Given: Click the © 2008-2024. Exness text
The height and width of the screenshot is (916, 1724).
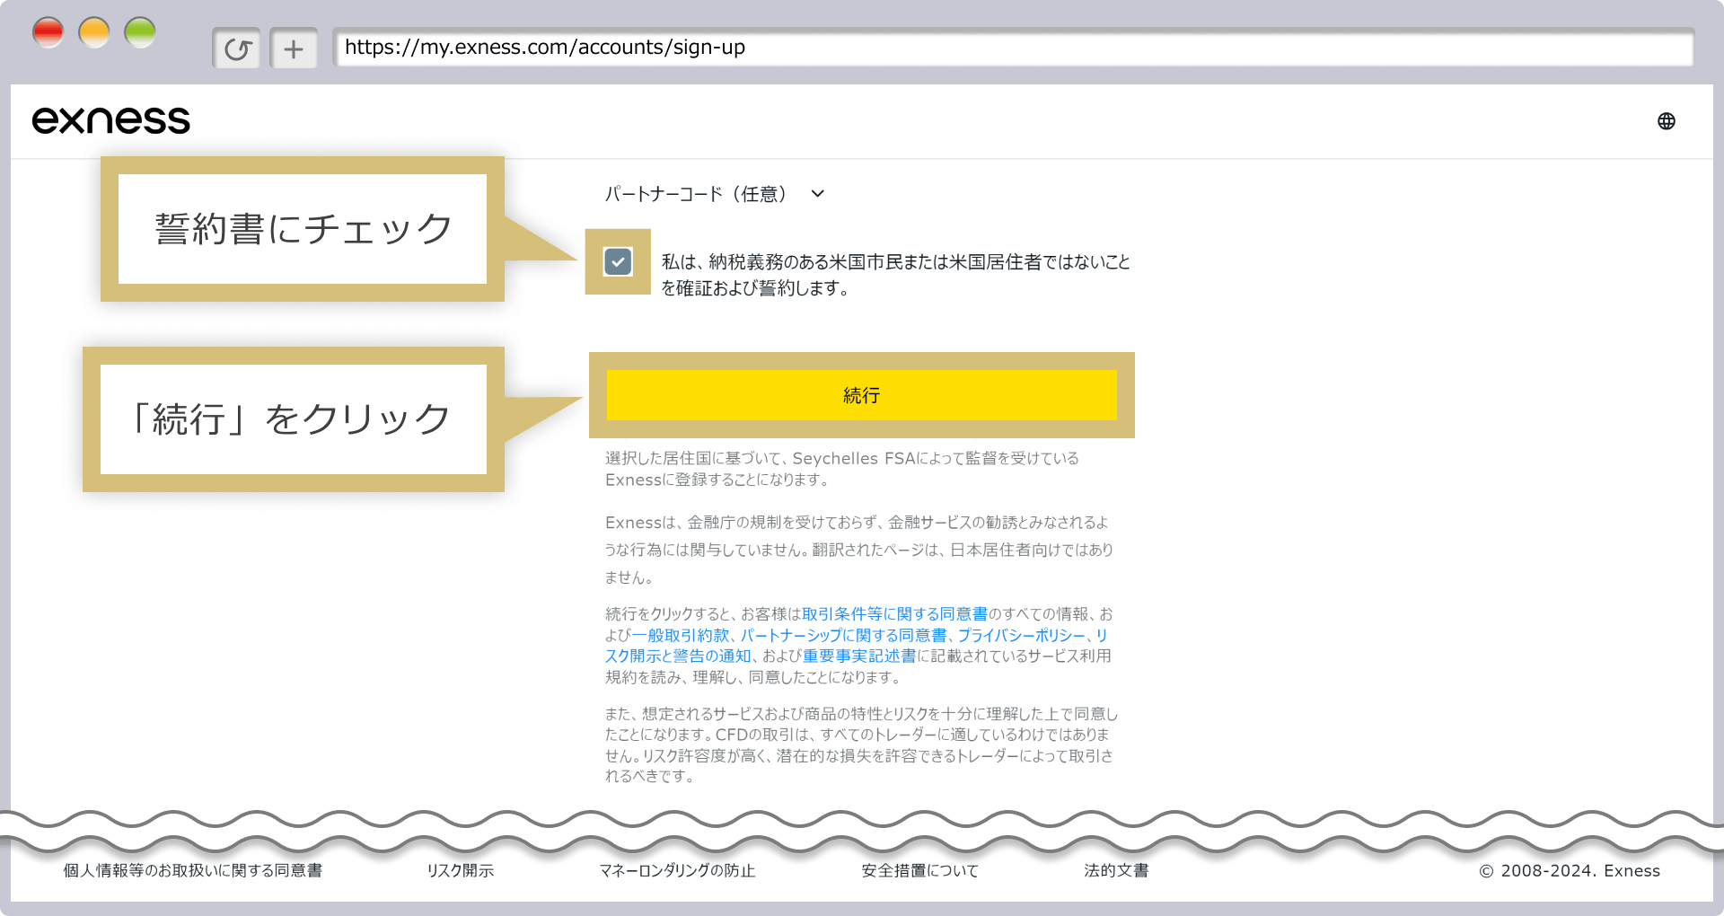Looking at the screenshot, I should click(x=1570, y=870).
